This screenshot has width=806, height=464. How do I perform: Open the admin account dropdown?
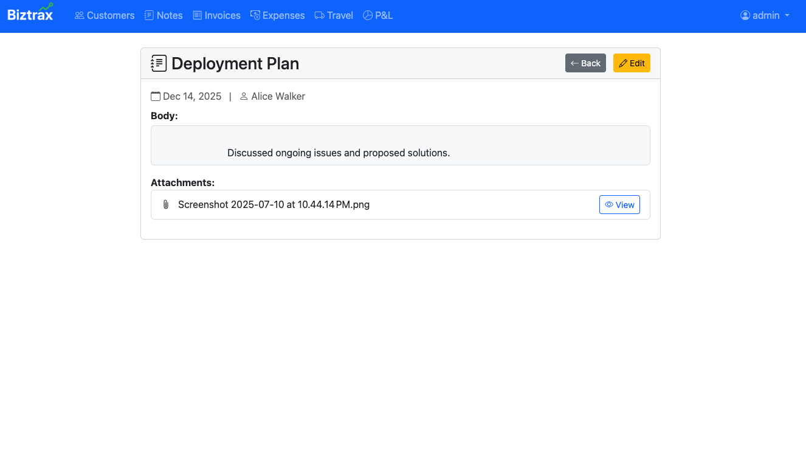(765, 15)
